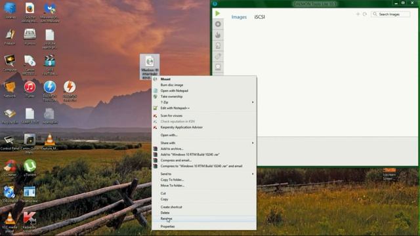420x236 pixels.
Task: Select the orange DAEMON Tools desktop icon
Action: click(x=70, y=91)
